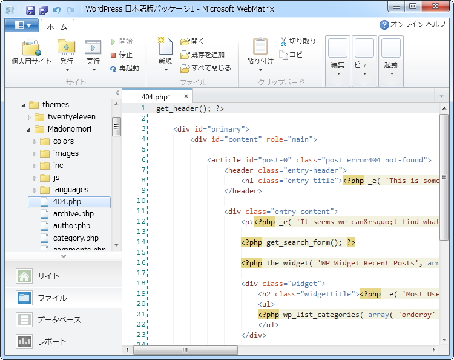Click get_search_form() on line 14
Viewport: 454px width, 360px height.
(x=304, y=242)
